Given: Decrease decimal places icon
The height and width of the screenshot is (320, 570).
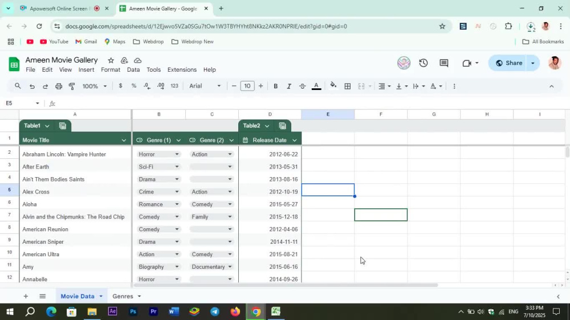Looking at the screenshot, I should 147,86.
